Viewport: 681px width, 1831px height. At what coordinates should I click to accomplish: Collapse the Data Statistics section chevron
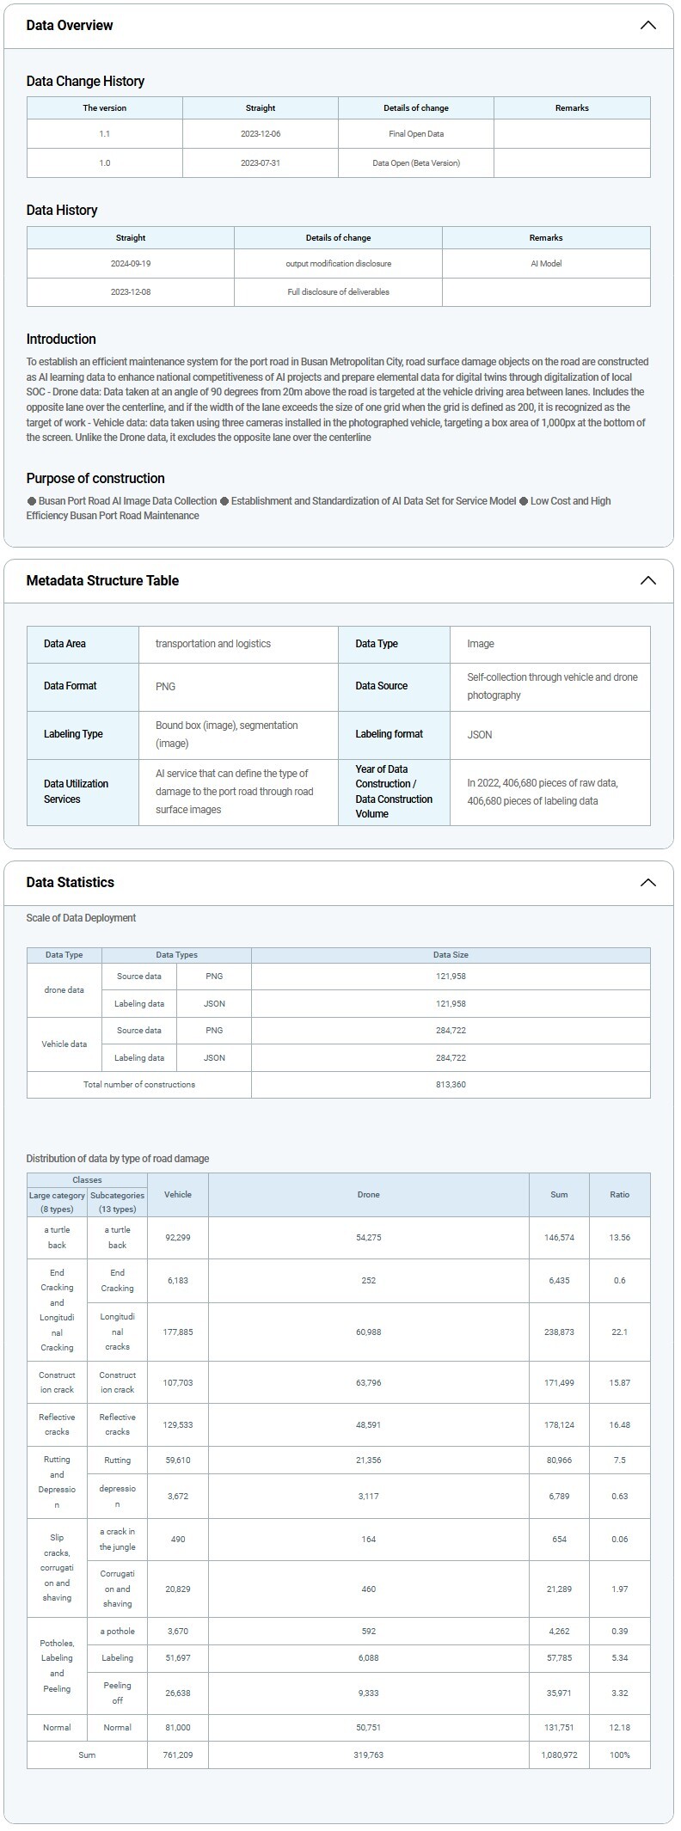(x=647, y=882)
